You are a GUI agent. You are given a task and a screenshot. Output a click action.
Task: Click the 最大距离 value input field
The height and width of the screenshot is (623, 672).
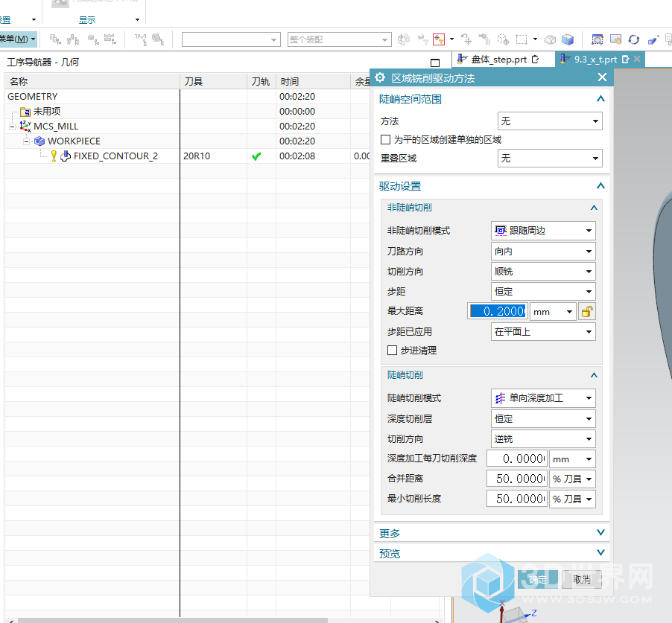498,312
